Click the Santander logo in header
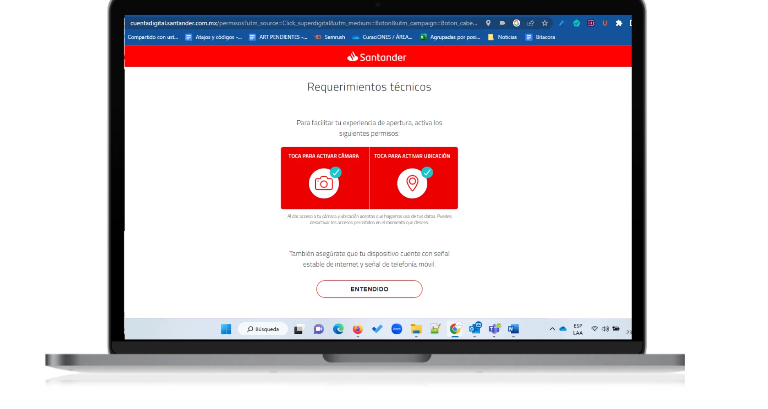768x409 pixels. 377,57
